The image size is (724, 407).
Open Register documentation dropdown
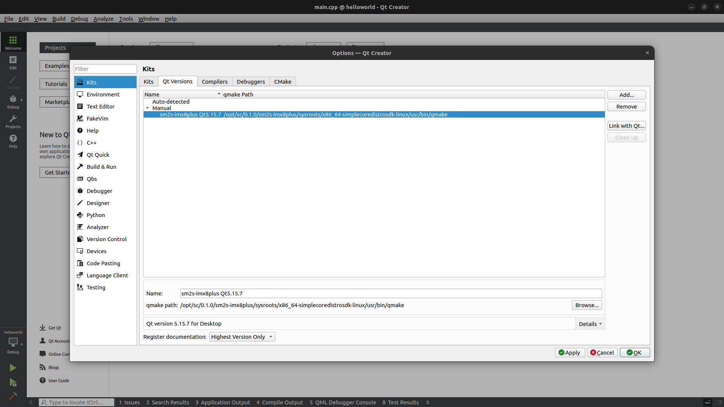pyautogui.click(x=242, y=337)
